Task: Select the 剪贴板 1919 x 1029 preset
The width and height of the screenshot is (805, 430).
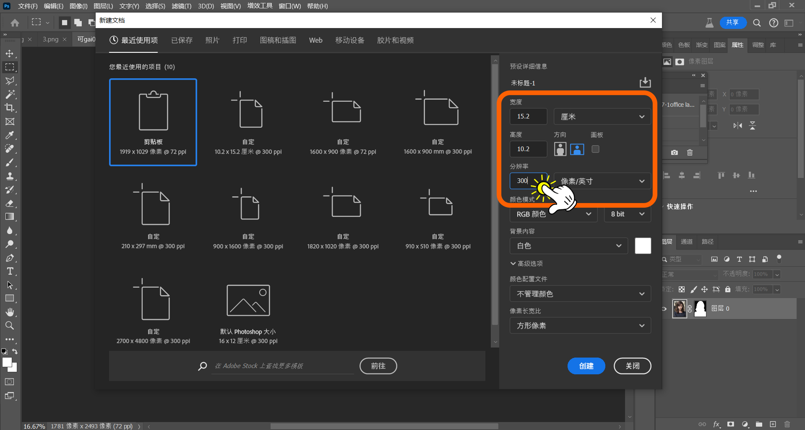Action: point(153,122)
